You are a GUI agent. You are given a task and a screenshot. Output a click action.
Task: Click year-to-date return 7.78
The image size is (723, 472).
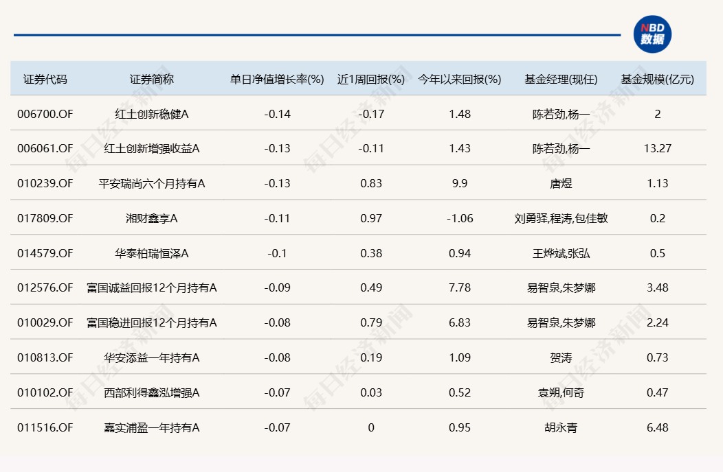460,288
